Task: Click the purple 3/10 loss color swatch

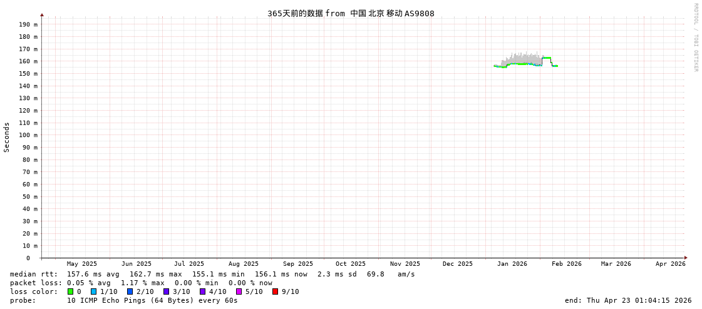Action: [166, 291]
